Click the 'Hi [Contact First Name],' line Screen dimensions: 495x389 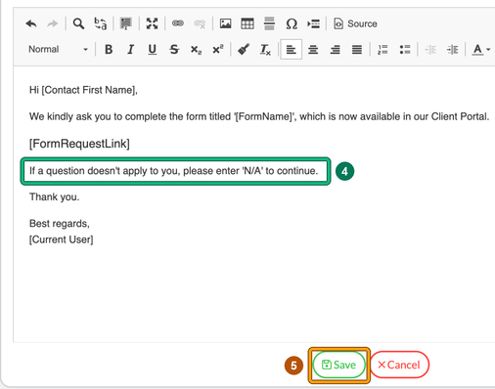point(83,90)
